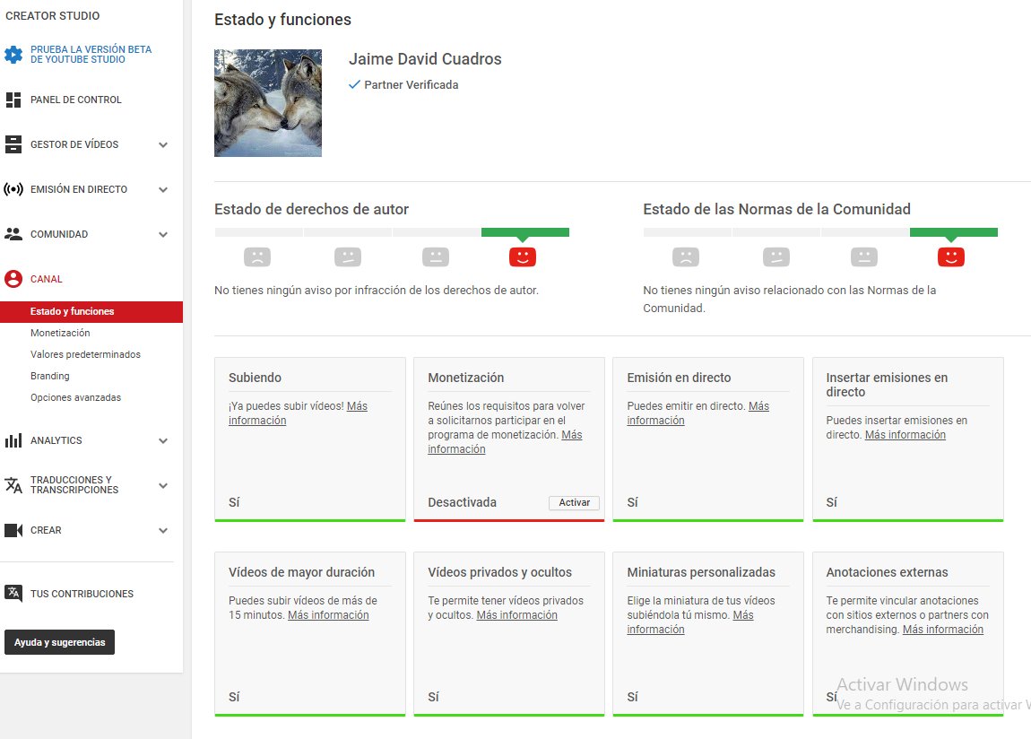Click the Gestor de vídeos icon

click(x=13, y=144)
